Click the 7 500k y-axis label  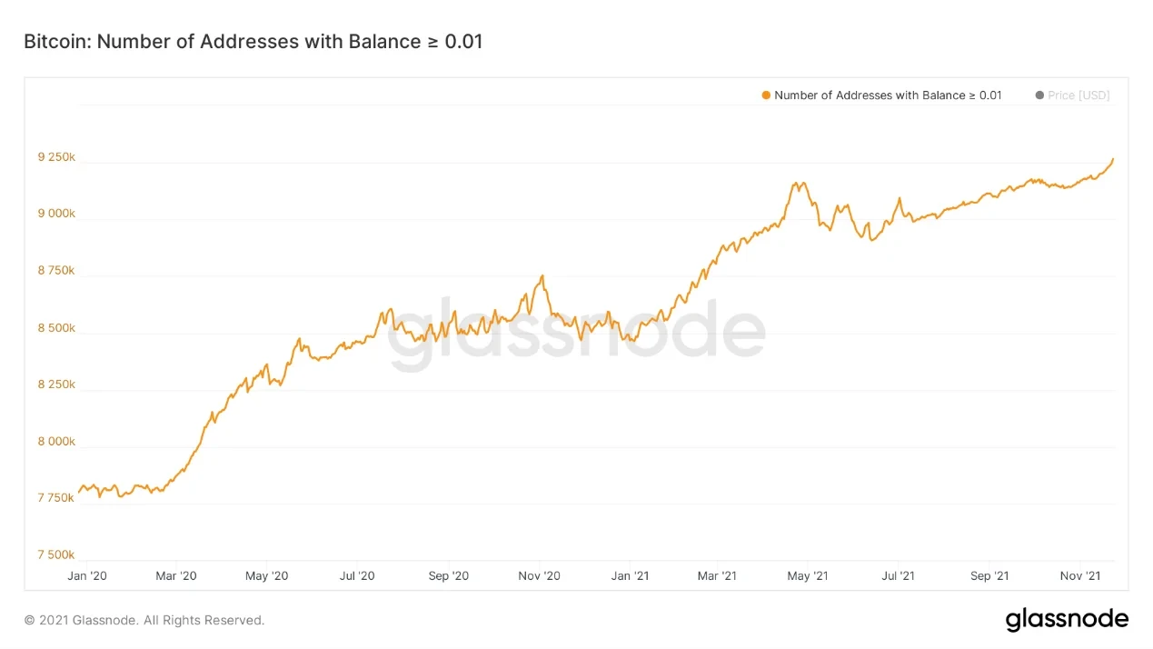(56, 555)
